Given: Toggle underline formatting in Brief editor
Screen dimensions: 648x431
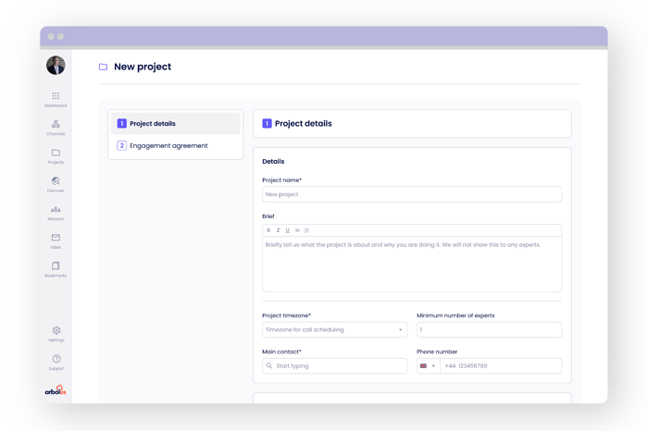Looking at the screenshot, I should (287, 230).
